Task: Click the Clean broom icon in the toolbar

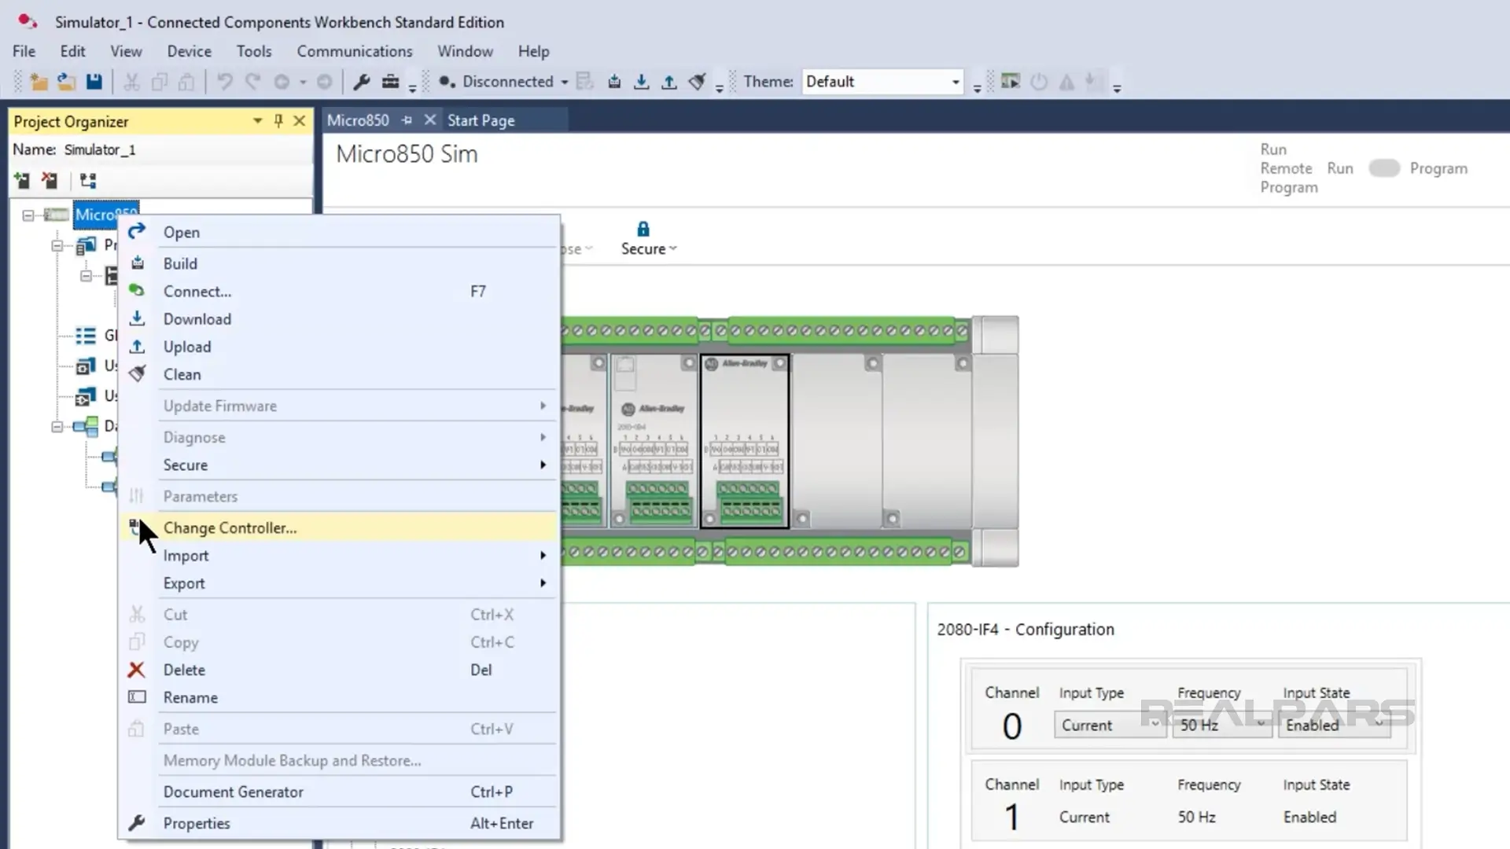Action: [697, 82]
